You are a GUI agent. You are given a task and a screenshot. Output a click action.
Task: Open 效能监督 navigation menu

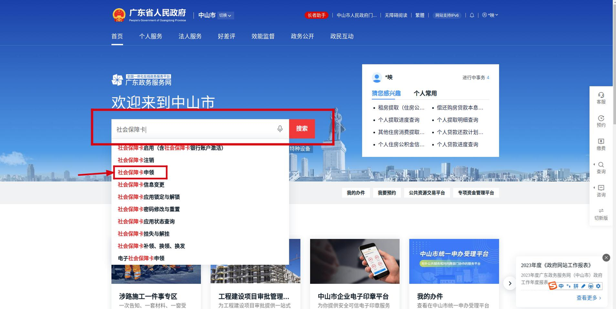[263, 36]
